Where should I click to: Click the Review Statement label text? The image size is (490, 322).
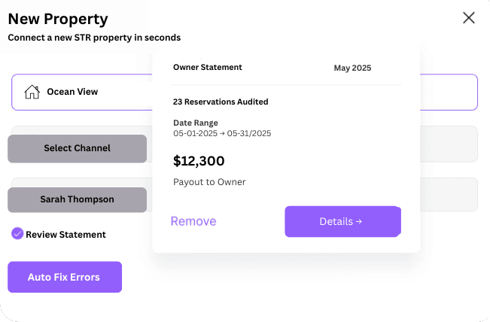pyautogui.click(x=65, y=235)
